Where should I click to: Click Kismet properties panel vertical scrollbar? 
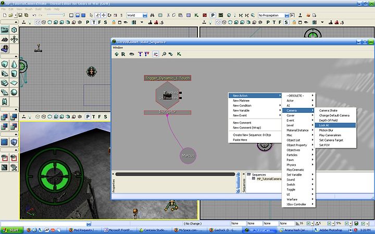(238, 183)
